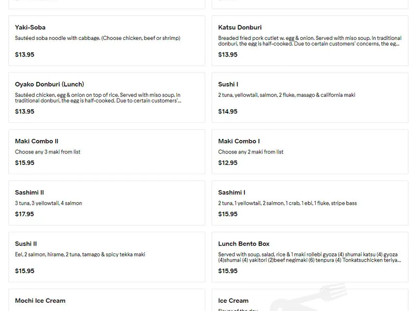The width and height of the screenshot is (414, 311).
Task: Open the Yaki-Soba menu item
Action: point(107,41)
